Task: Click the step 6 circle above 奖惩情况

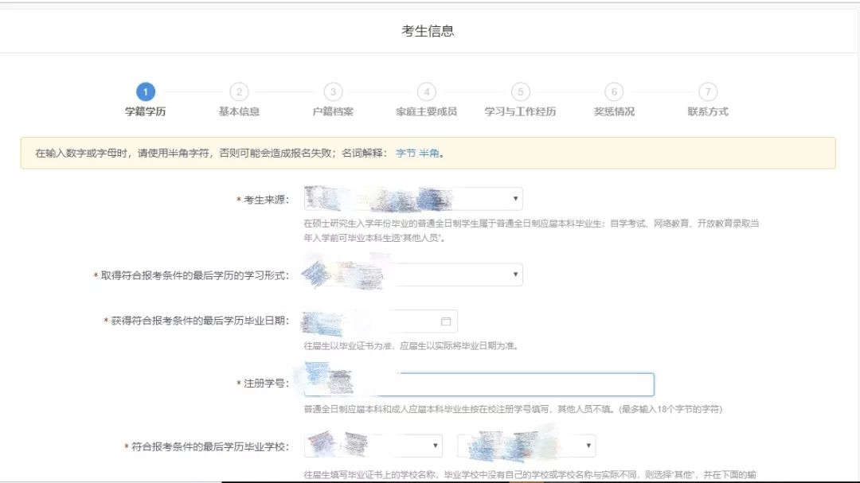Action: (x=613, y=92)
